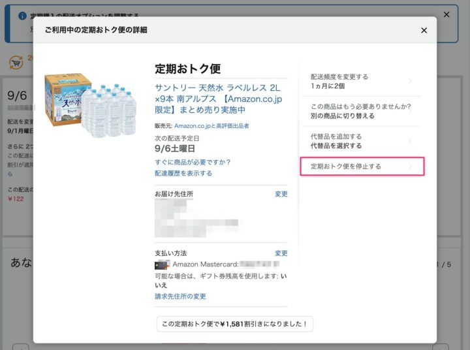This screenshot has height=350, width=470.
Task: Click 変更 next to 支払い方法
Action: pos(281,253)
